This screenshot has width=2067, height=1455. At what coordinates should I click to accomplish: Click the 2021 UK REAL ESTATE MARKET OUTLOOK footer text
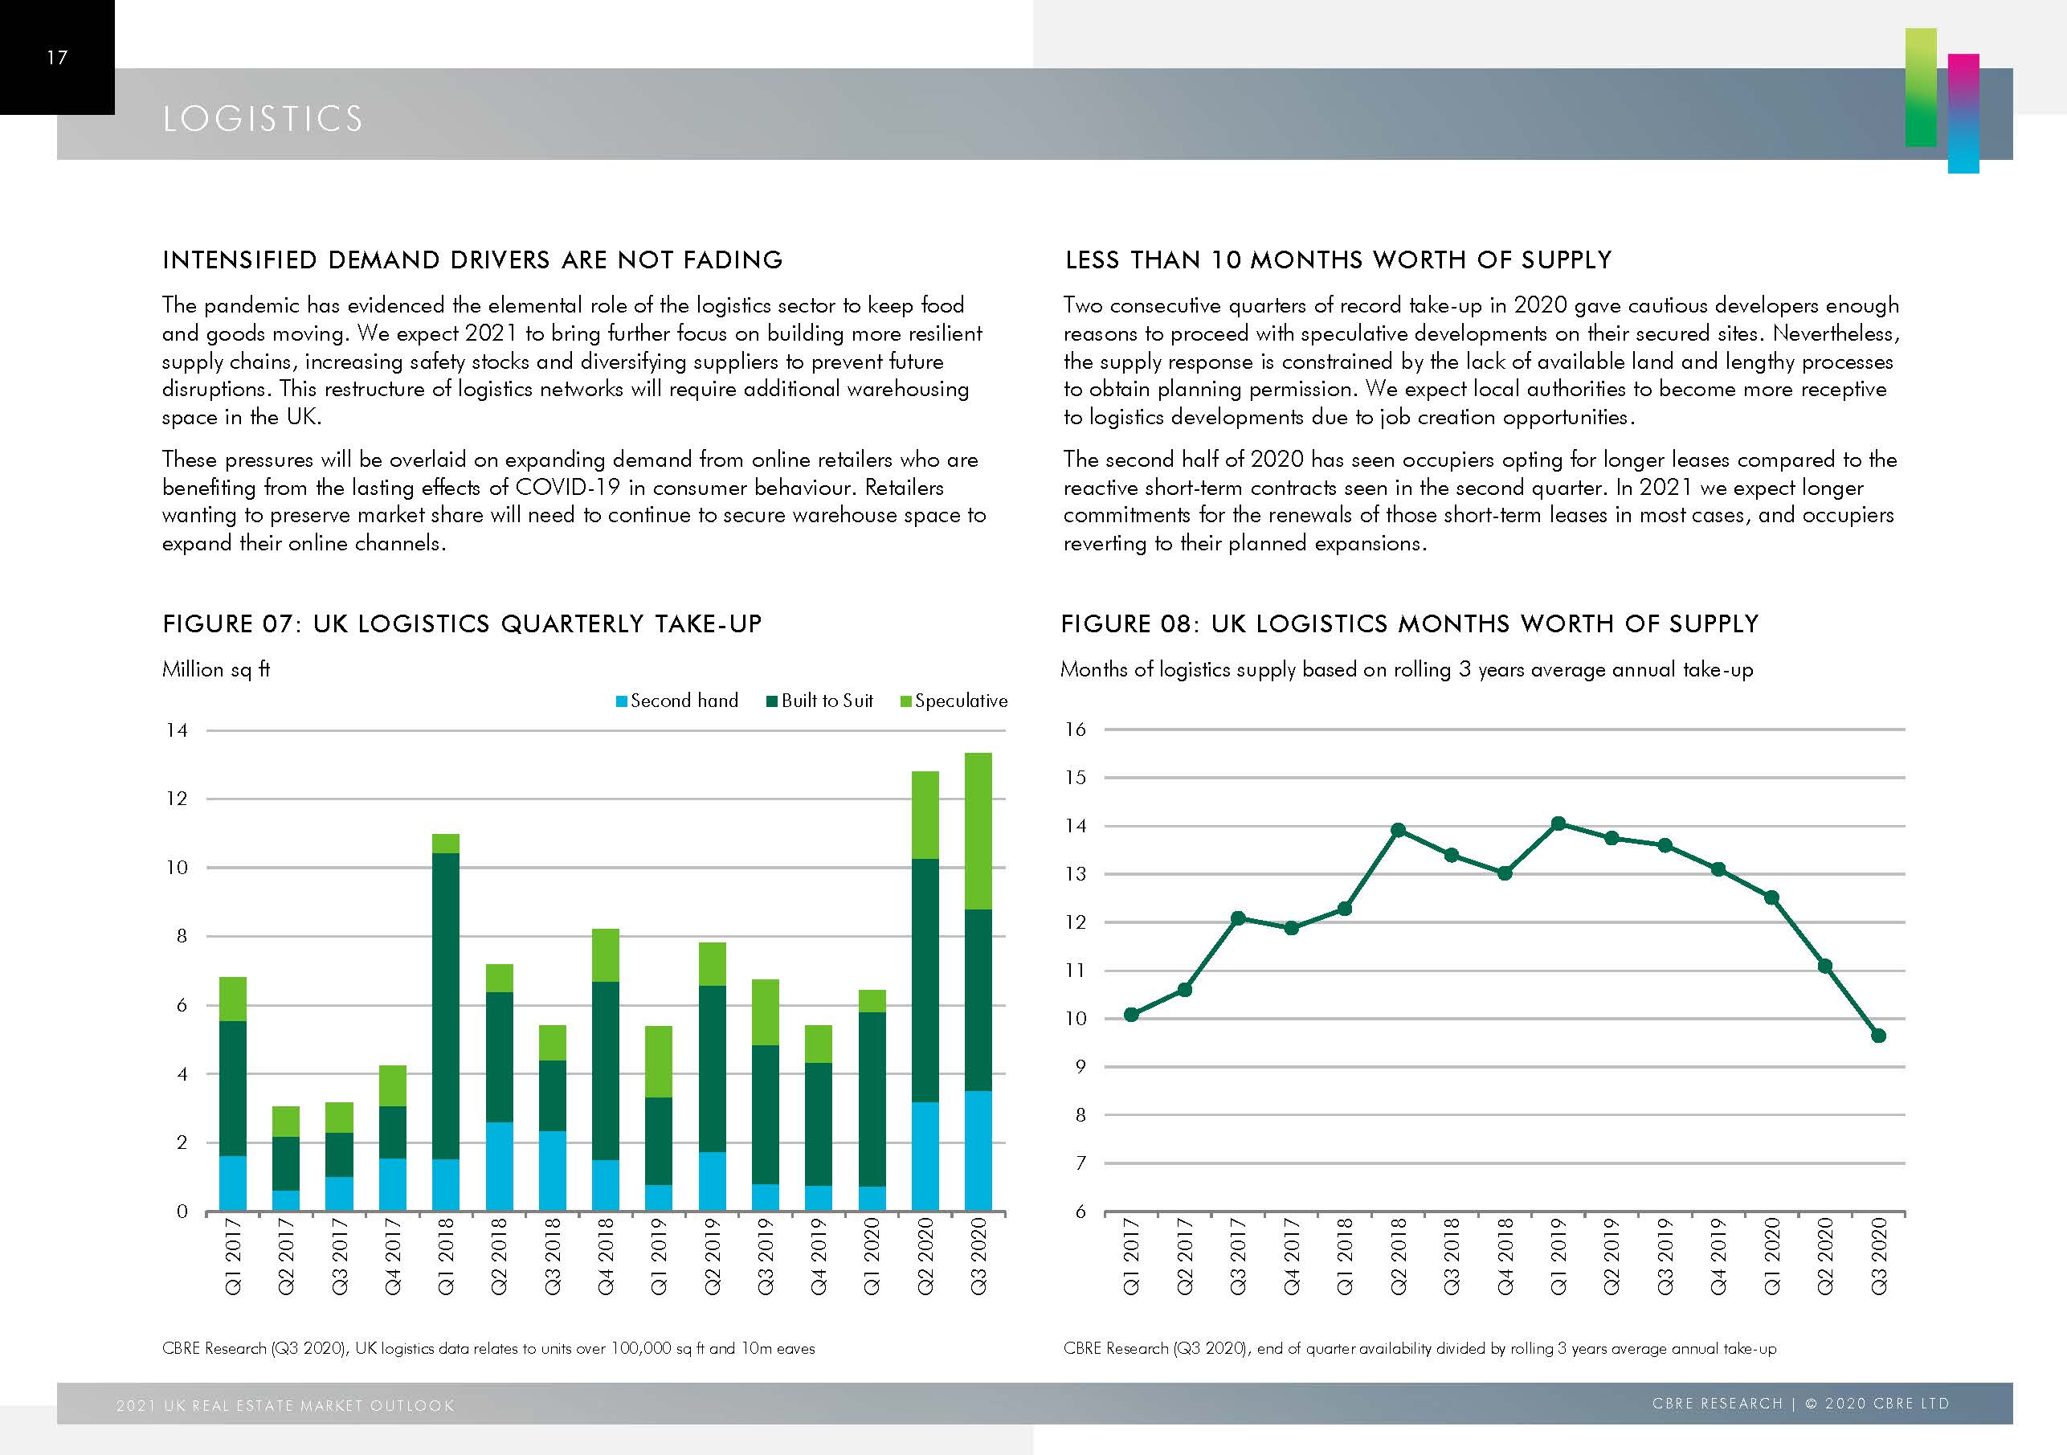coord(287,1404)
